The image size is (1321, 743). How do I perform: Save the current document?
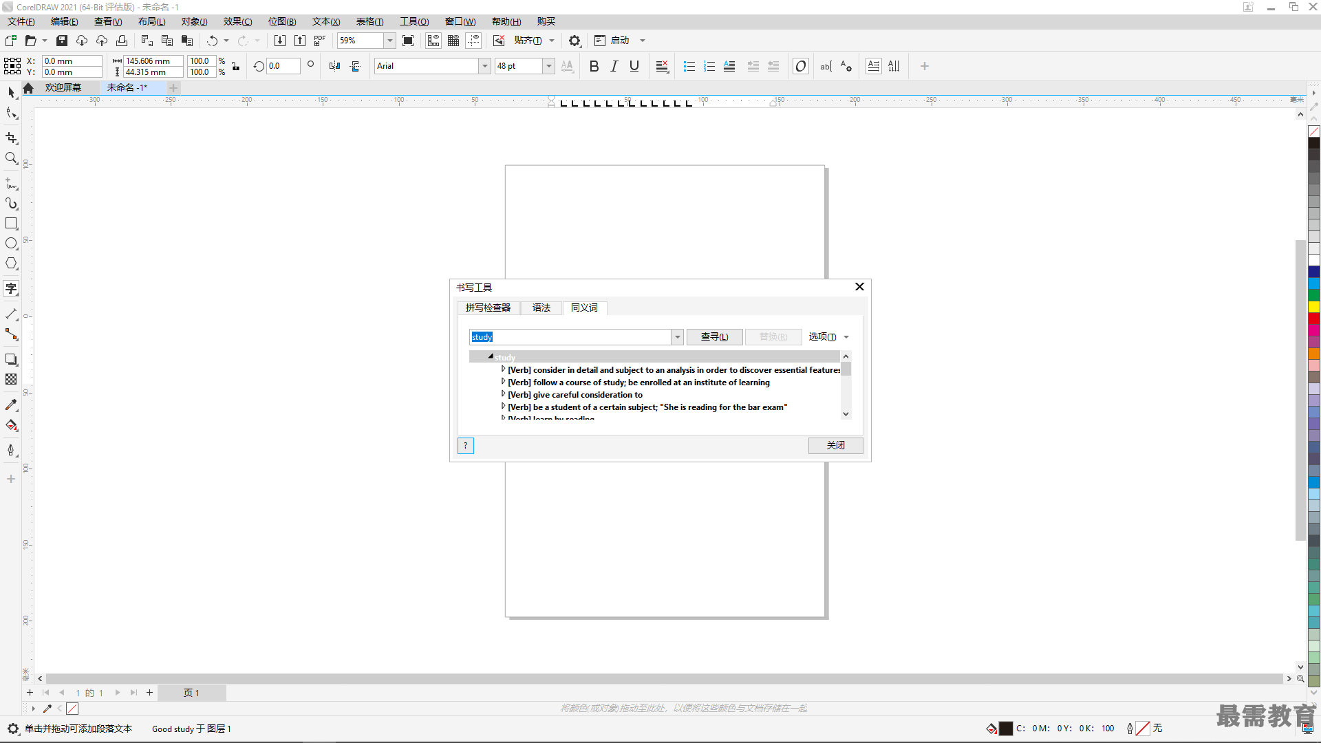pyautogui.click(x=62, y=41)
